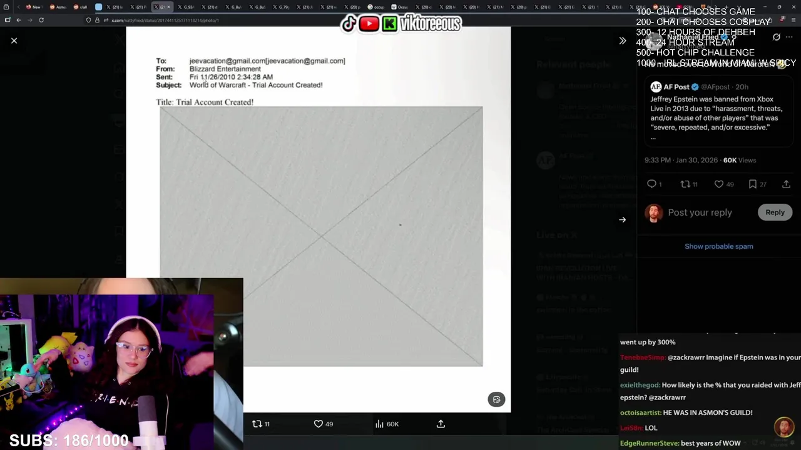Image resolution: width=801 pixels, height=450 pixels.
Task: Go to next photo with the right arrow
Action: pos(622,219)
